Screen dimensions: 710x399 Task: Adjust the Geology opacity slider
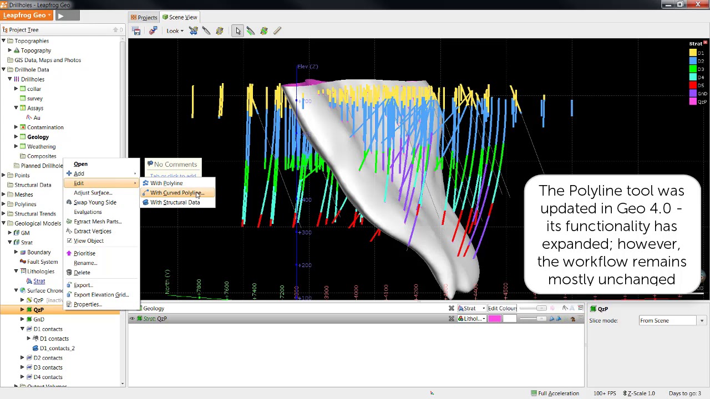[x=542, y=308]
